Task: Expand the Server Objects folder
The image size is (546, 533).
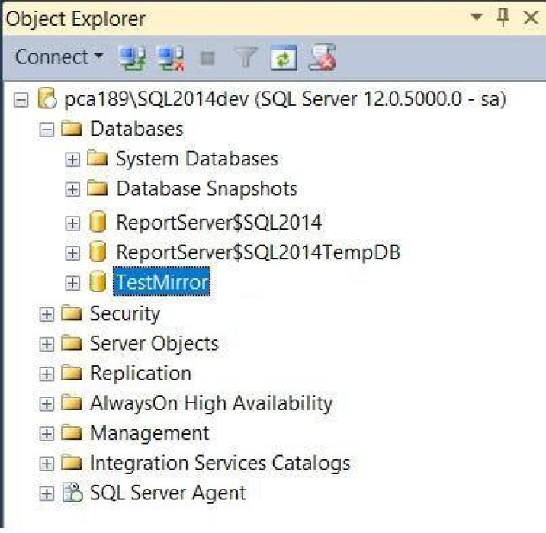Action: pyautogui.click(x=47, y=345)
